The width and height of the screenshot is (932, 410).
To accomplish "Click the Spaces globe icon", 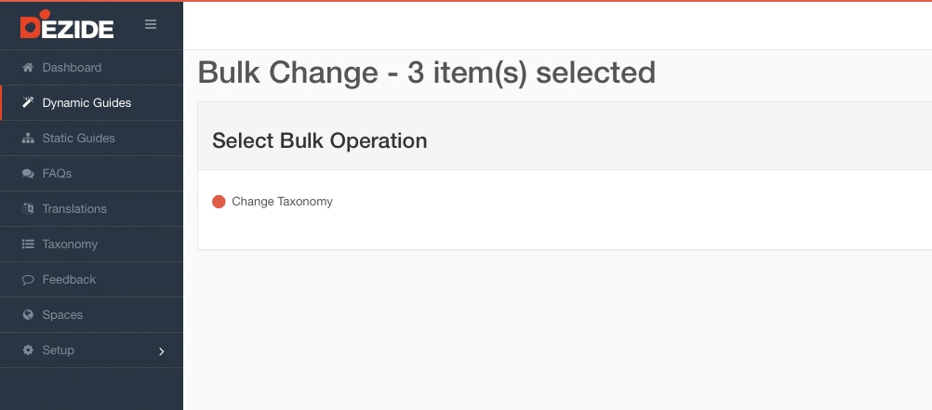I will click(x=28, y=314).
